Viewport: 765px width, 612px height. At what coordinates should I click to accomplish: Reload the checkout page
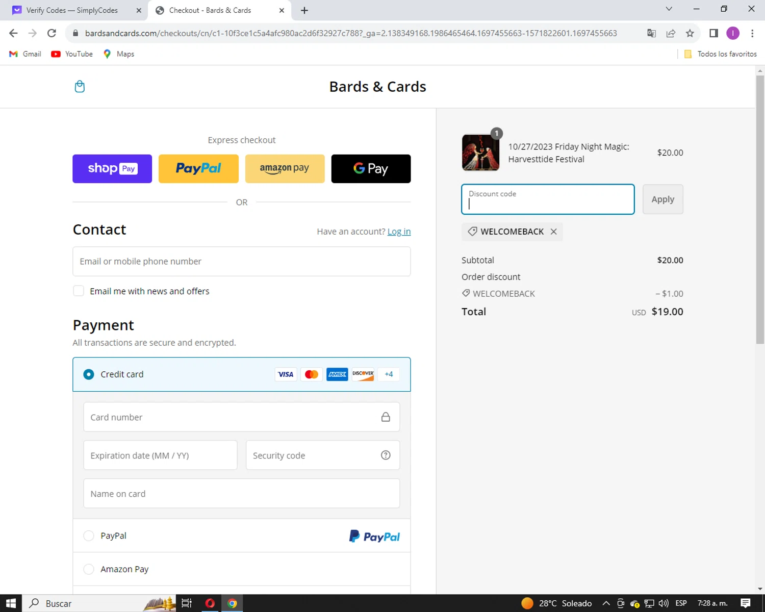click(x=52, y=33)
